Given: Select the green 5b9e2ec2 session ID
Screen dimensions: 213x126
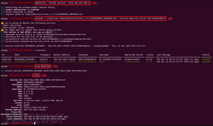Looking at the screenshot, I should click(7, 62).
